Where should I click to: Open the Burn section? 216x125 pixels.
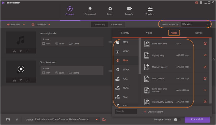110,11
